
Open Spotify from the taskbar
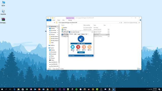point(76,89)
